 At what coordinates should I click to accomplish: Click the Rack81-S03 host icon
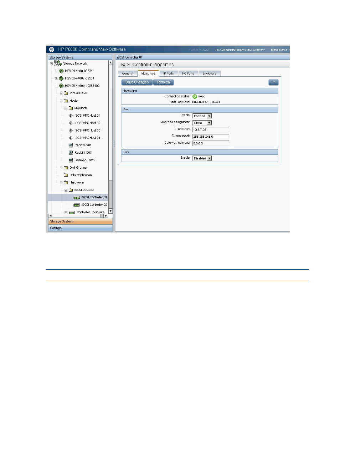71,153
